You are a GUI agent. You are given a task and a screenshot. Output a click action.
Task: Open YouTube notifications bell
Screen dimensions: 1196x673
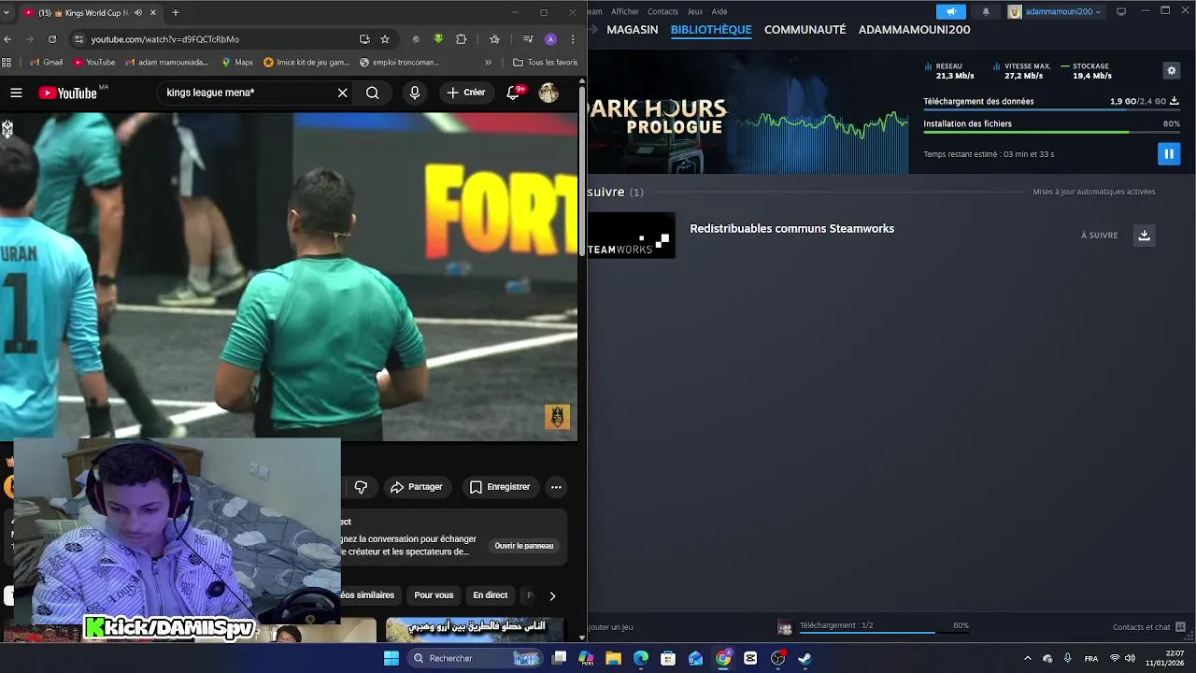click(x=513, y=93)
